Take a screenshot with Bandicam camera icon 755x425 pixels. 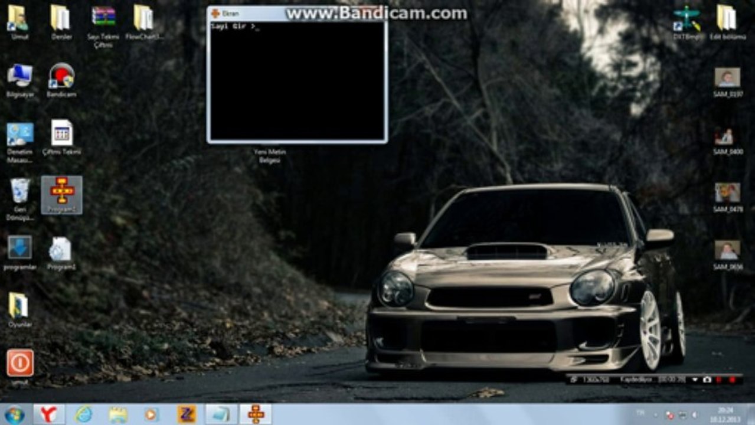[x=707, y=380]
